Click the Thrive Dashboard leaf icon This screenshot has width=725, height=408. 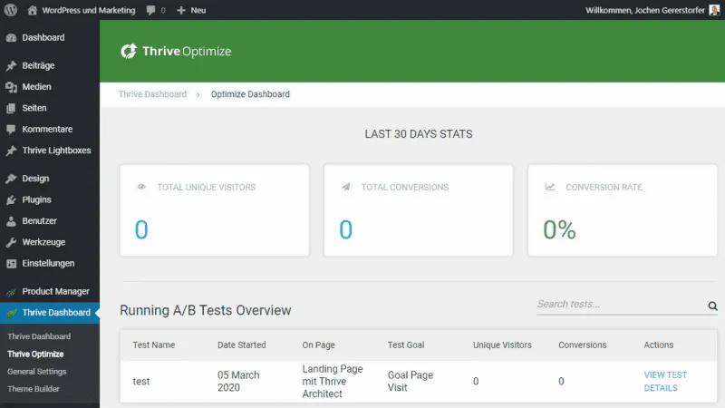click(11, 313)
